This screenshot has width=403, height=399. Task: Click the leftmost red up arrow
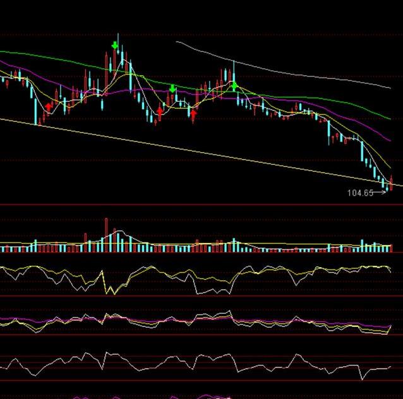click(49, 107)
